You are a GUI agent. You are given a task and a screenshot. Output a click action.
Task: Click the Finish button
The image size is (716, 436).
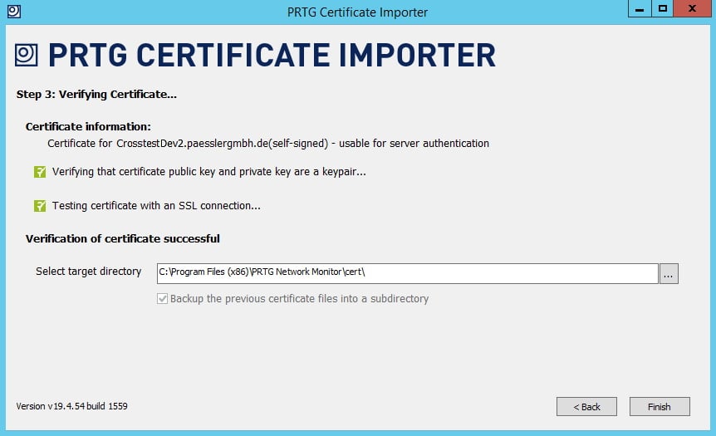tap(660, 406)
